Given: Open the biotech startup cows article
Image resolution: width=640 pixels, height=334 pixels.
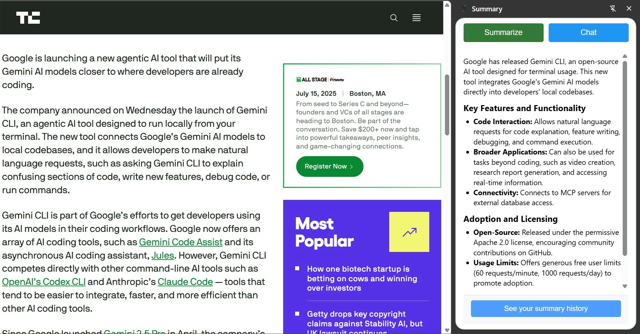Looking at the screenshot, I should pyautogui.click(x=362, y=279).
